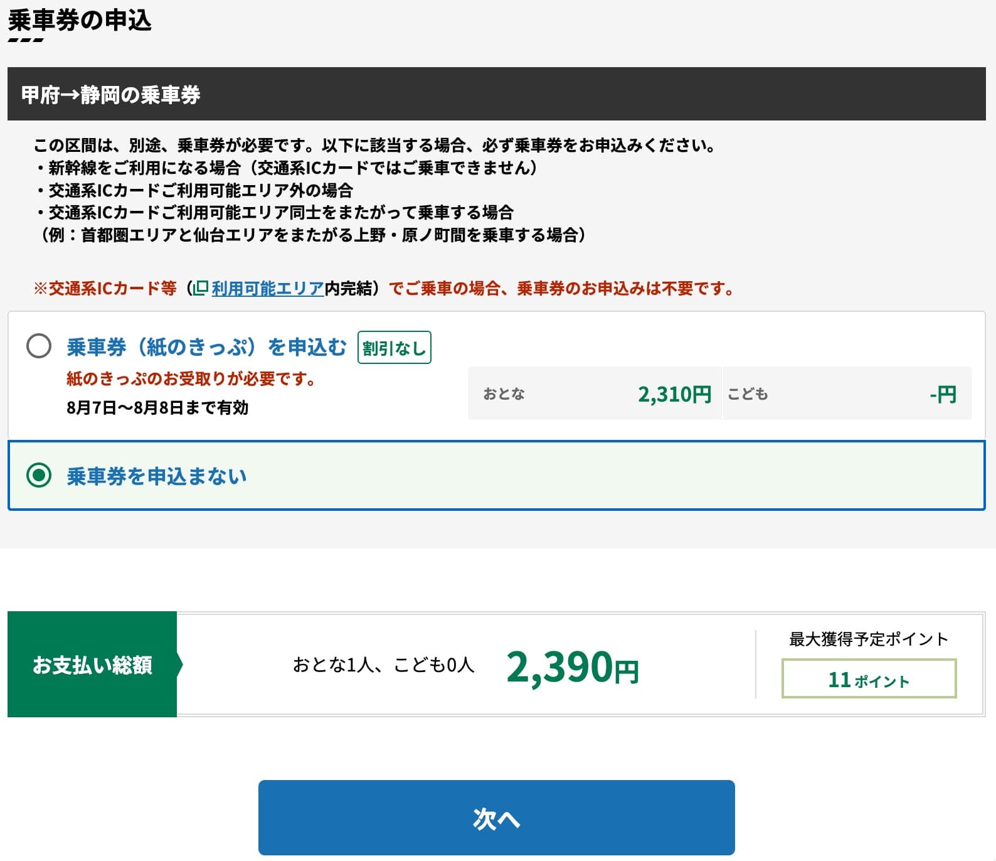
Task: Click the 次へ button
Action: click(496, 817)
